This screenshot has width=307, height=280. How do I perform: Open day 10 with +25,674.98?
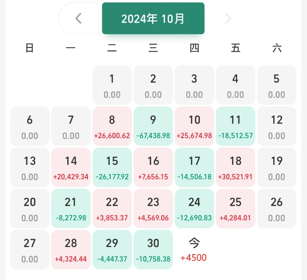click(x=194, y=126)
